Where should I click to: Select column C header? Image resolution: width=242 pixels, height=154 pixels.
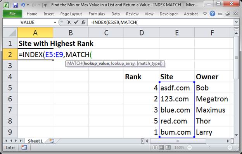(106, 33)
